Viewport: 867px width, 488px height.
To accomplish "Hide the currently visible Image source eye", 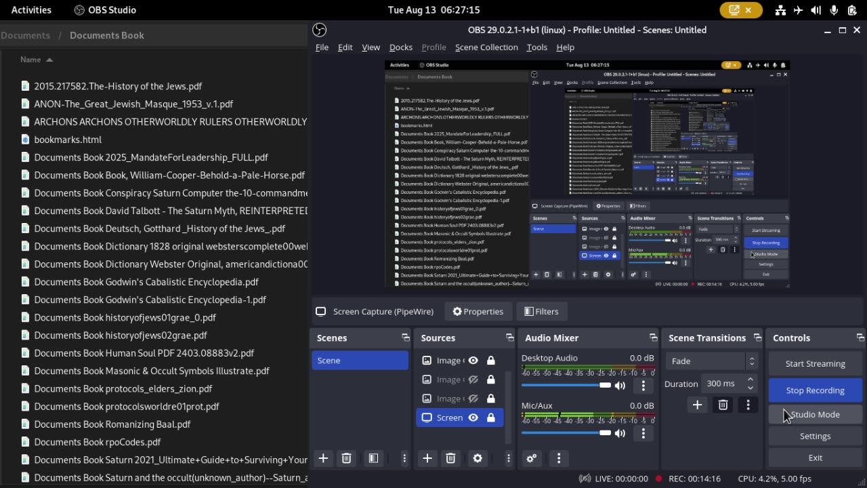I will click(473, 361).
